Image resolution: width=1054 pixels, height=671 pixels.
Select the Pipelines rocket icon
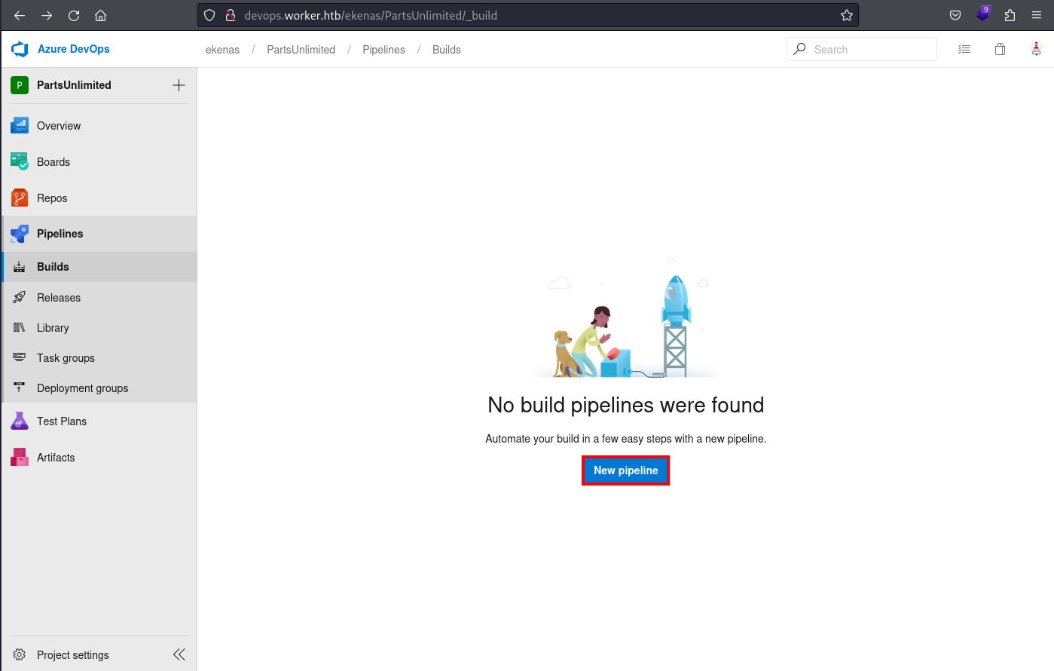pos(20,234)
